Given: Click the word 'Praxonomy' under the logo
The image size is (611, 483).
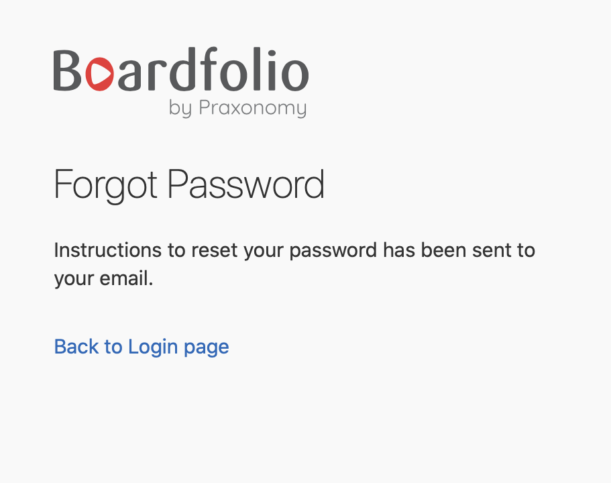Looking at the screenshot, I should pyautogui.click(x=253, y=108).
